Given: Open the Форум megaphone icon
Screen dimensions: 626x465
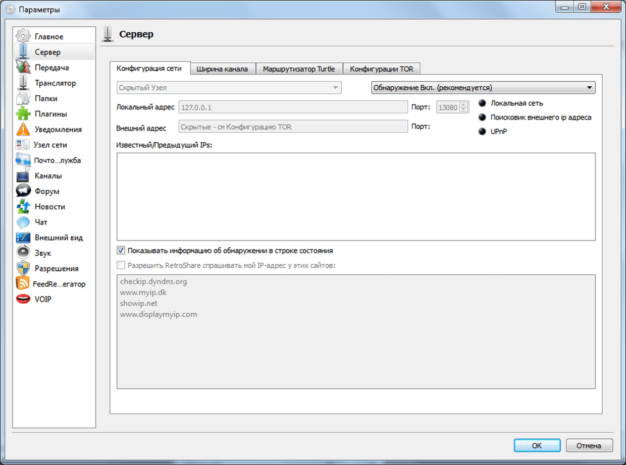Looking at the screenshot, I should 23,191.
